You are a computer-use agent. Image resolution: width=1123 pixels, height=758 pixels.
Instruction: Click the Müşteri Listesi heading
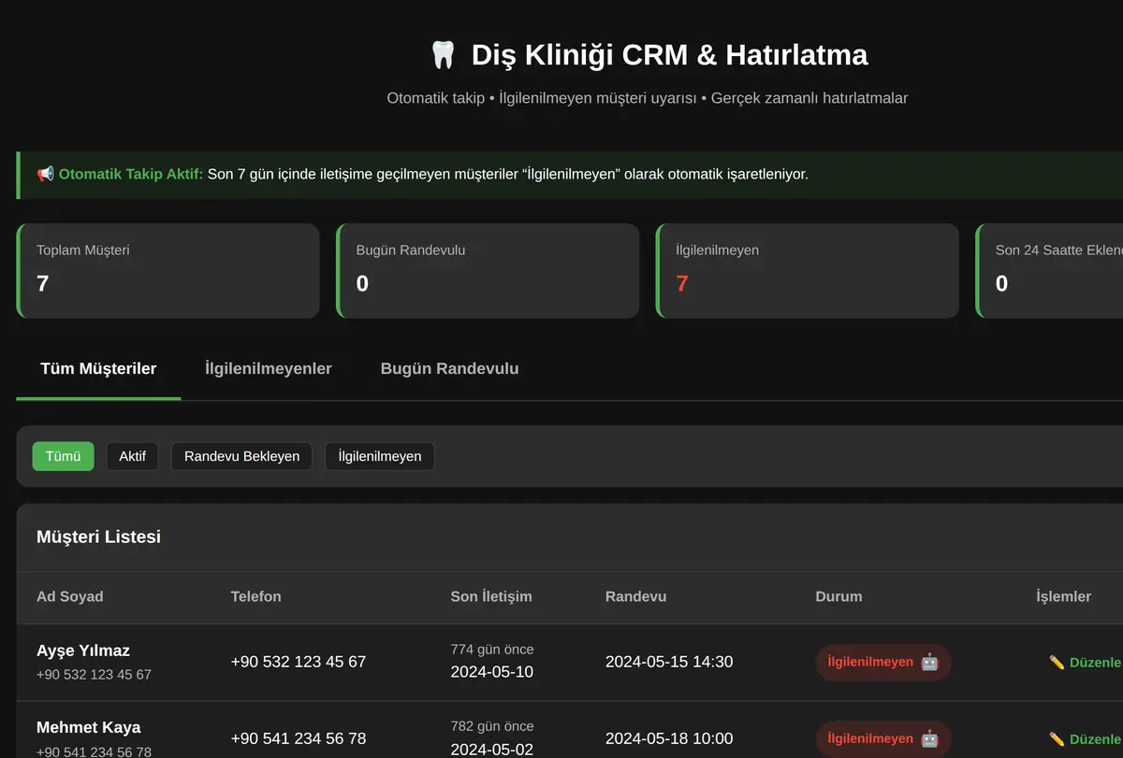click(98, 536)
